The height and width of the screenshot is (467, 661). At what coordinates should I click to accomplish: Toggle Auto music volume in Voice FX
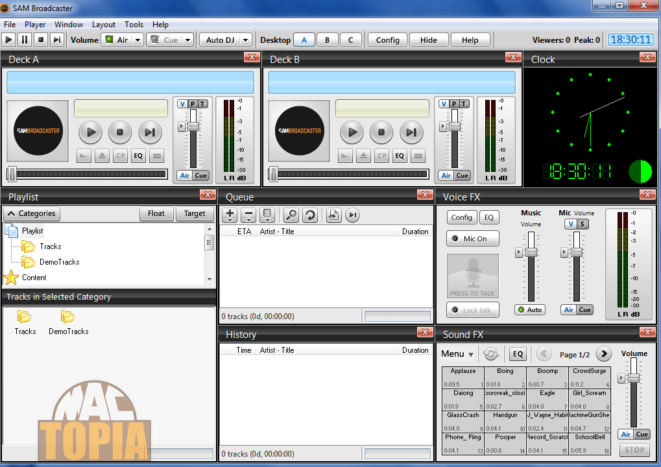click(530, 310)
